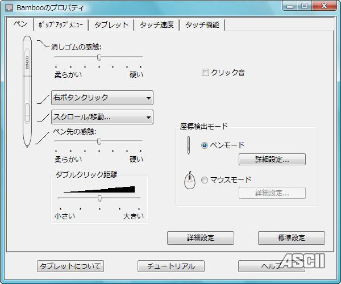Screen dimensions: 341x284
Task: Click the mouse icon beside マウスモード
Action: click(190, 180)
